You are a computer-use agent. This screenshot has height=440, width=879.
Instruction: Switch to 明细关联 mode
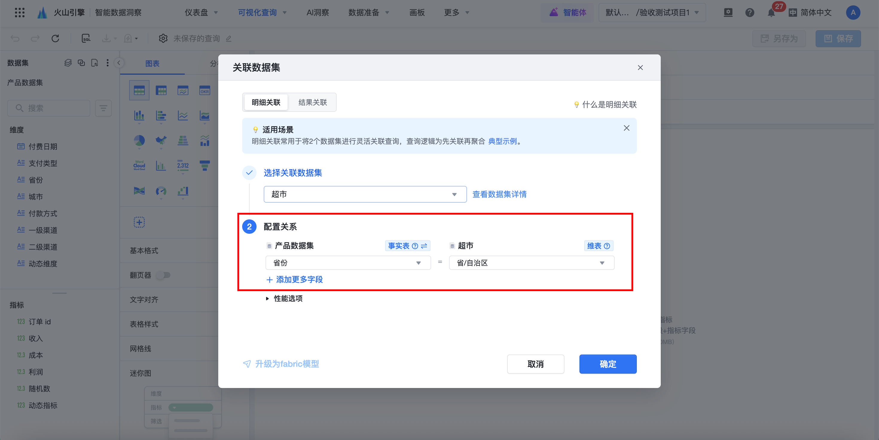pos(266,102)
